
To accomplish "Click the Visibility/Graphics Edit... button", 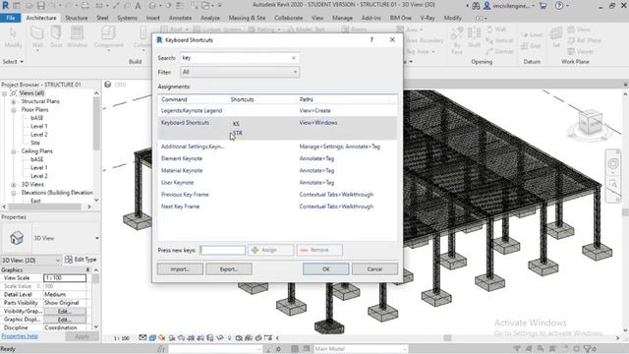I will (65, 311).
